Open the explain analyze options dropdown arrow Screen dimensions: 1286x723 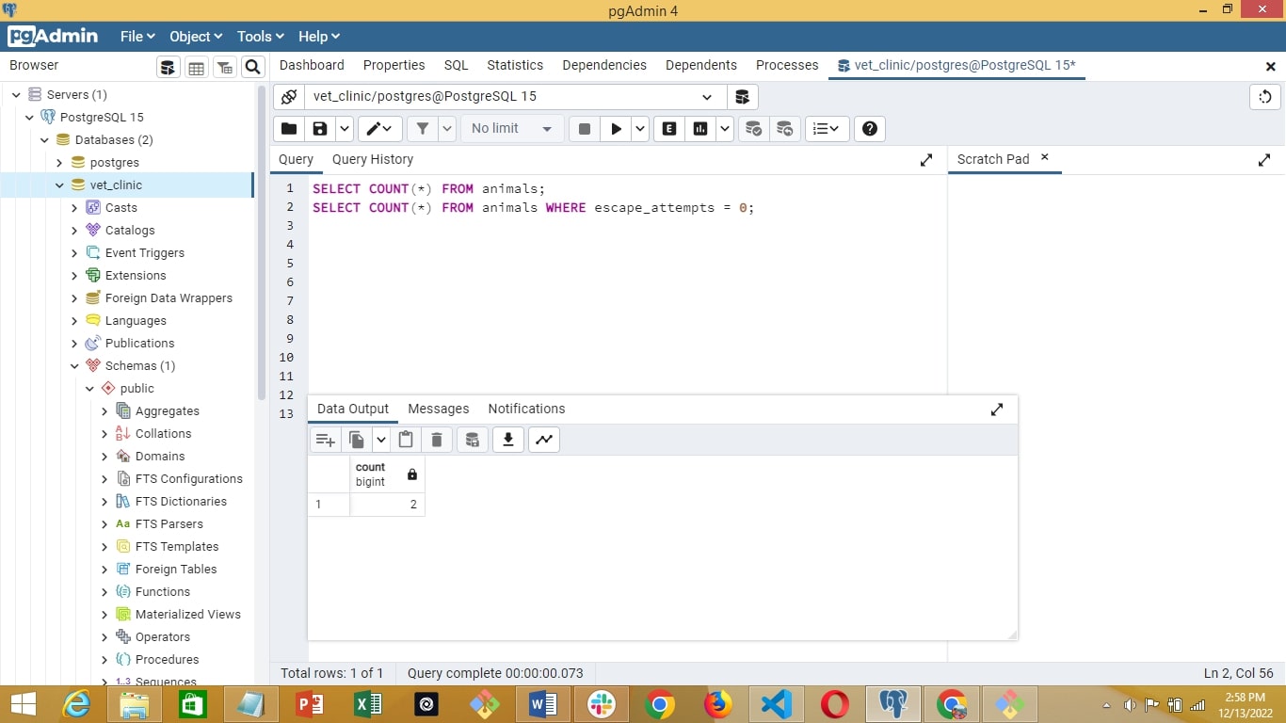coord(724,129)
